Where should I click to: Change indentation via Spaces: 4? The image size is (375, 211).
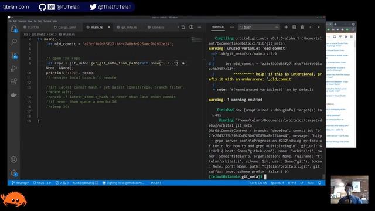coord(277,183)
